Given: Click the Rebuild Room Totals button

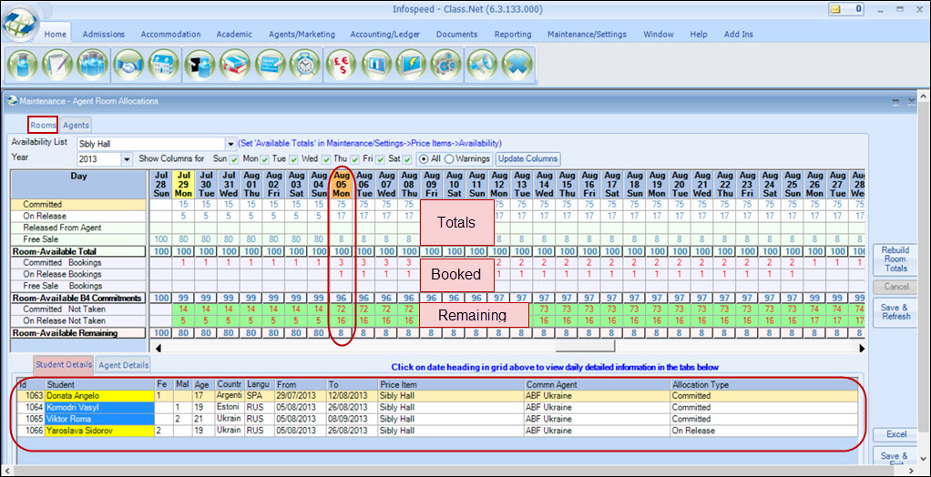Looking at the screenshot, I should (x=895, y=259).
